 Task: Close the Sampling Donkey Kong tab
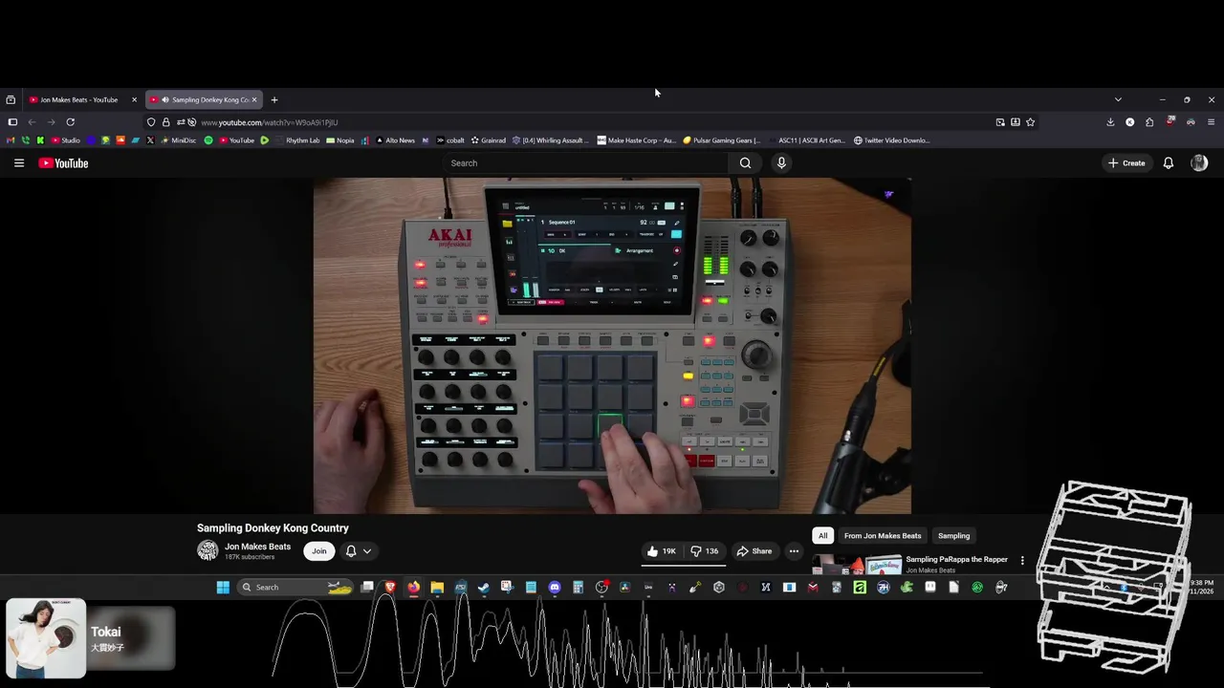click(x=254, y=99)
